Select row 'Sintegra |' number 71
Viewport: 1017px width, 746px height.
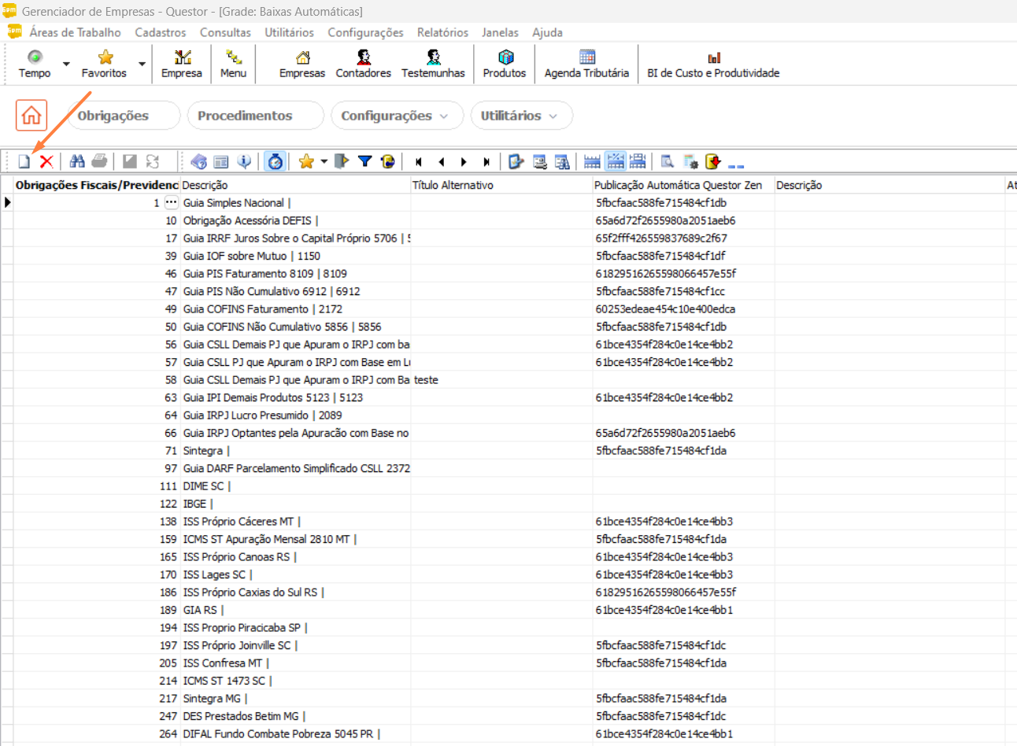[508, 451]
